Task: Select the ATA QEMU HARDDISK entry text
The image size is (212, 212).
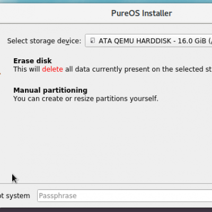Action: (x=135, y=41)
